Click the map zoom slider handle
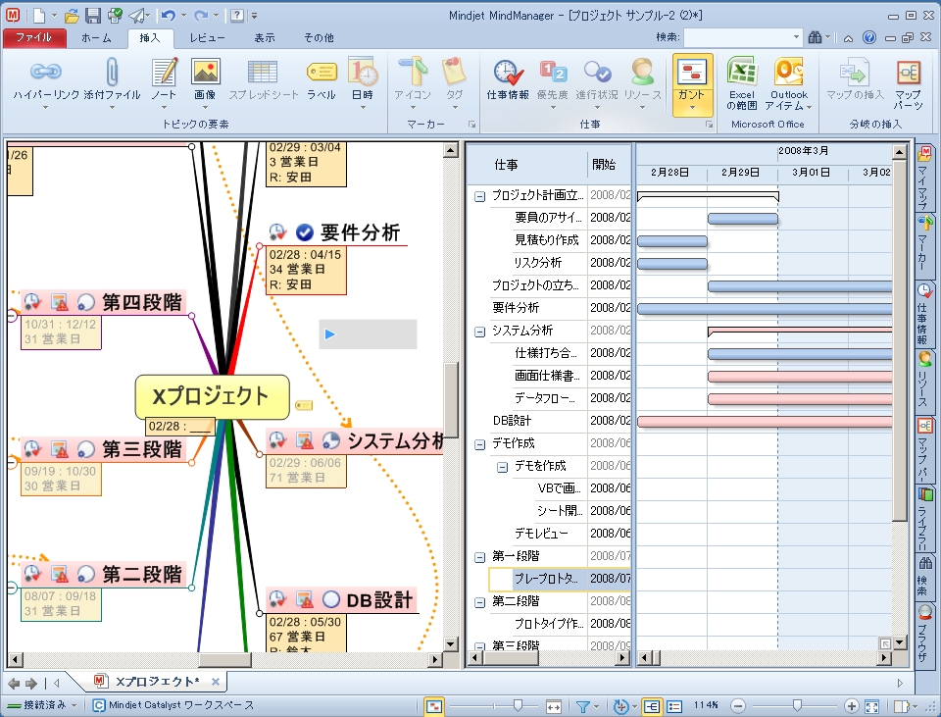This screenshot has width=941, height=717. 797,705
